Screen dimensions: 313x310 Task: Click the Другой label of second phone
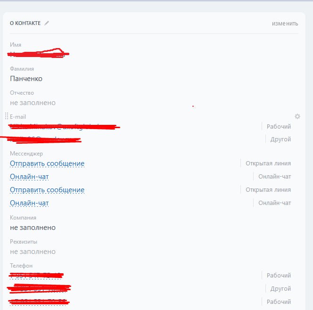tap(280, 289)
